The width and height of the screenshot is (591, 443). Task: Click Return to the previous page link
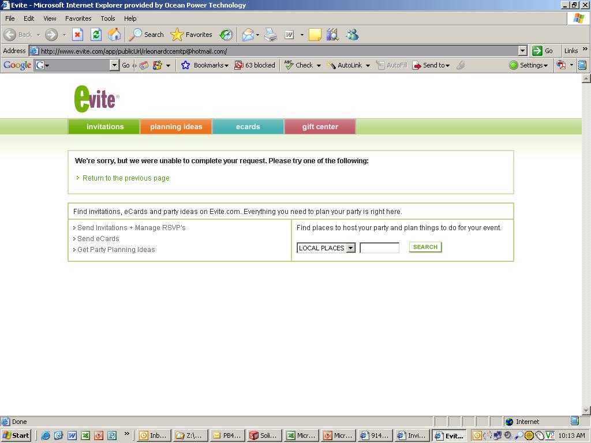click(126, 178)
